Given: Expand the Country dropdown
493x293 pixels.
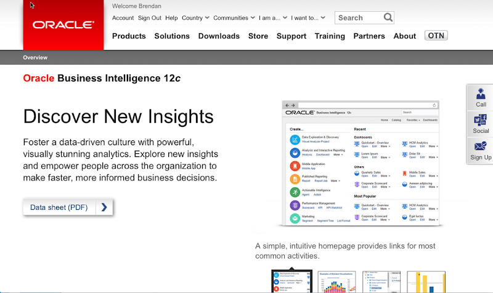Looking at the screenshot, I should (x=195, y=18).
